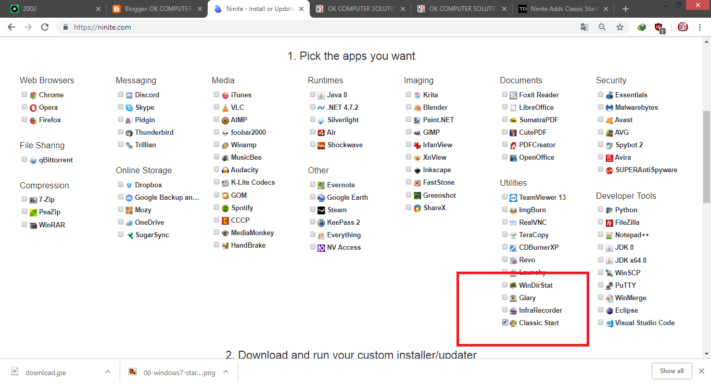
Task: Click the SUPERAntiSpyware label
Action: click(646, 170)
